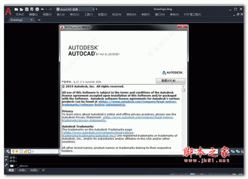248x179 pixels.
Task: Close the About AutoCAD dialog
Action: click(x=182, y=27)
